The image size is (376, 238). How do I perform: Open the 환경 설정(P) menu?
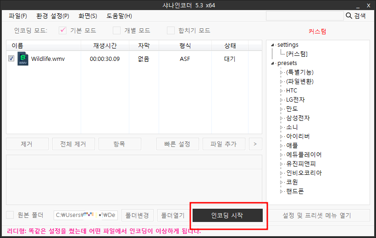point(53,16)
